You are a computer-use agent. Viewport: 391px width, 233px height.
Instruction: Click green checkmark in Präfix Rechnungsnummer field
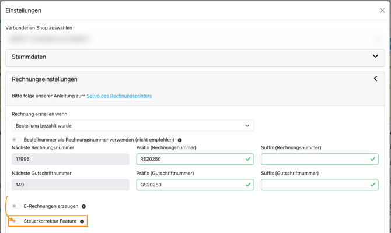[248, 159]
